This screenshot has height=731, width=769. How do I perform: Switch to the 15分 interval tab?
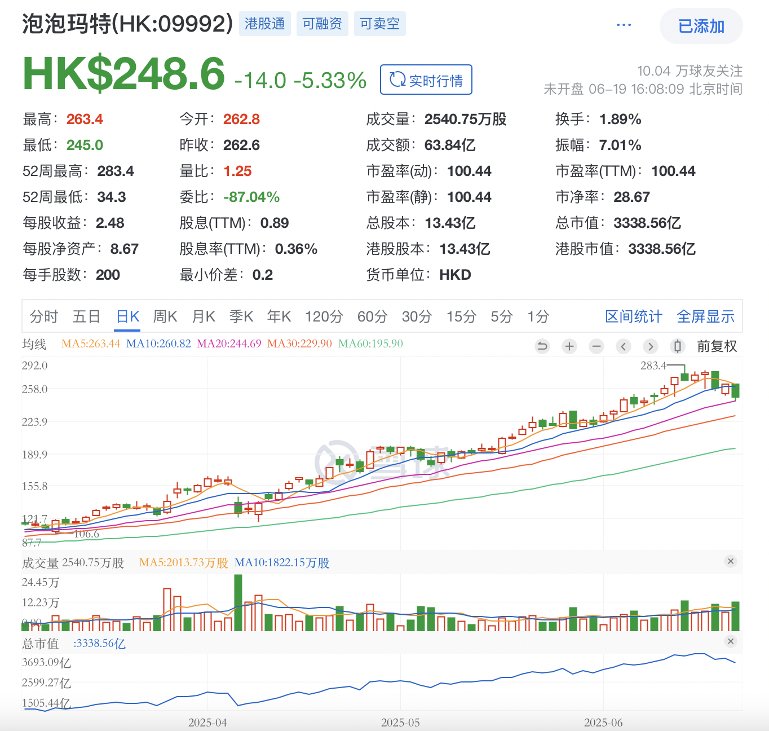coord(462,316)
